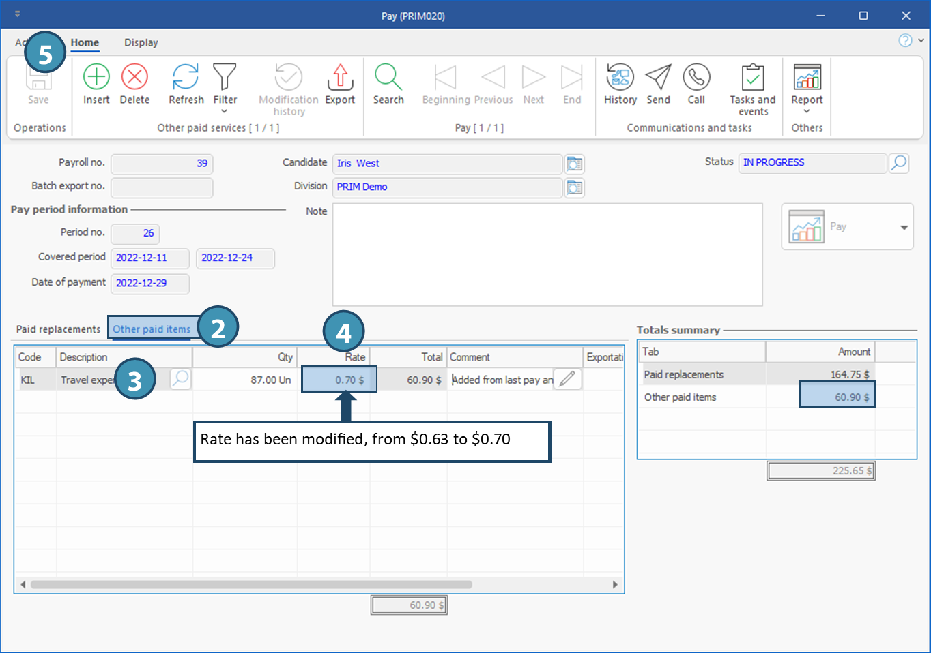Click inside the Note text area
The width and height of the screenshot is (931, 653).
pos(547,254)
